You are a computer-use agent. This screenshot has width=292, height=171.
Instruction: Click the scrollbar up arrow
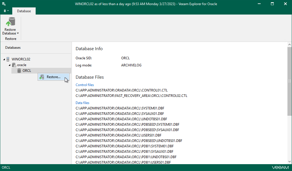coord(290,44)
